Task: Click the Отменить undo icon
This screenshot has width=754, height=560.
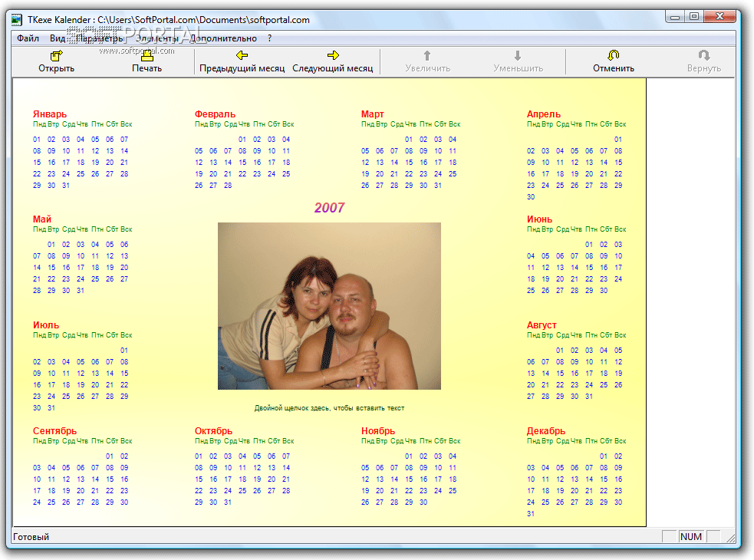Action: (x=613, y=55)
